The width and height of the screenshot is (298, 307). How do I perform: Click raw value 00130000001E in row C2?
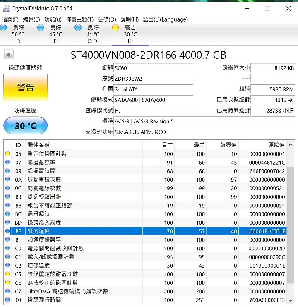coord(267,266)
